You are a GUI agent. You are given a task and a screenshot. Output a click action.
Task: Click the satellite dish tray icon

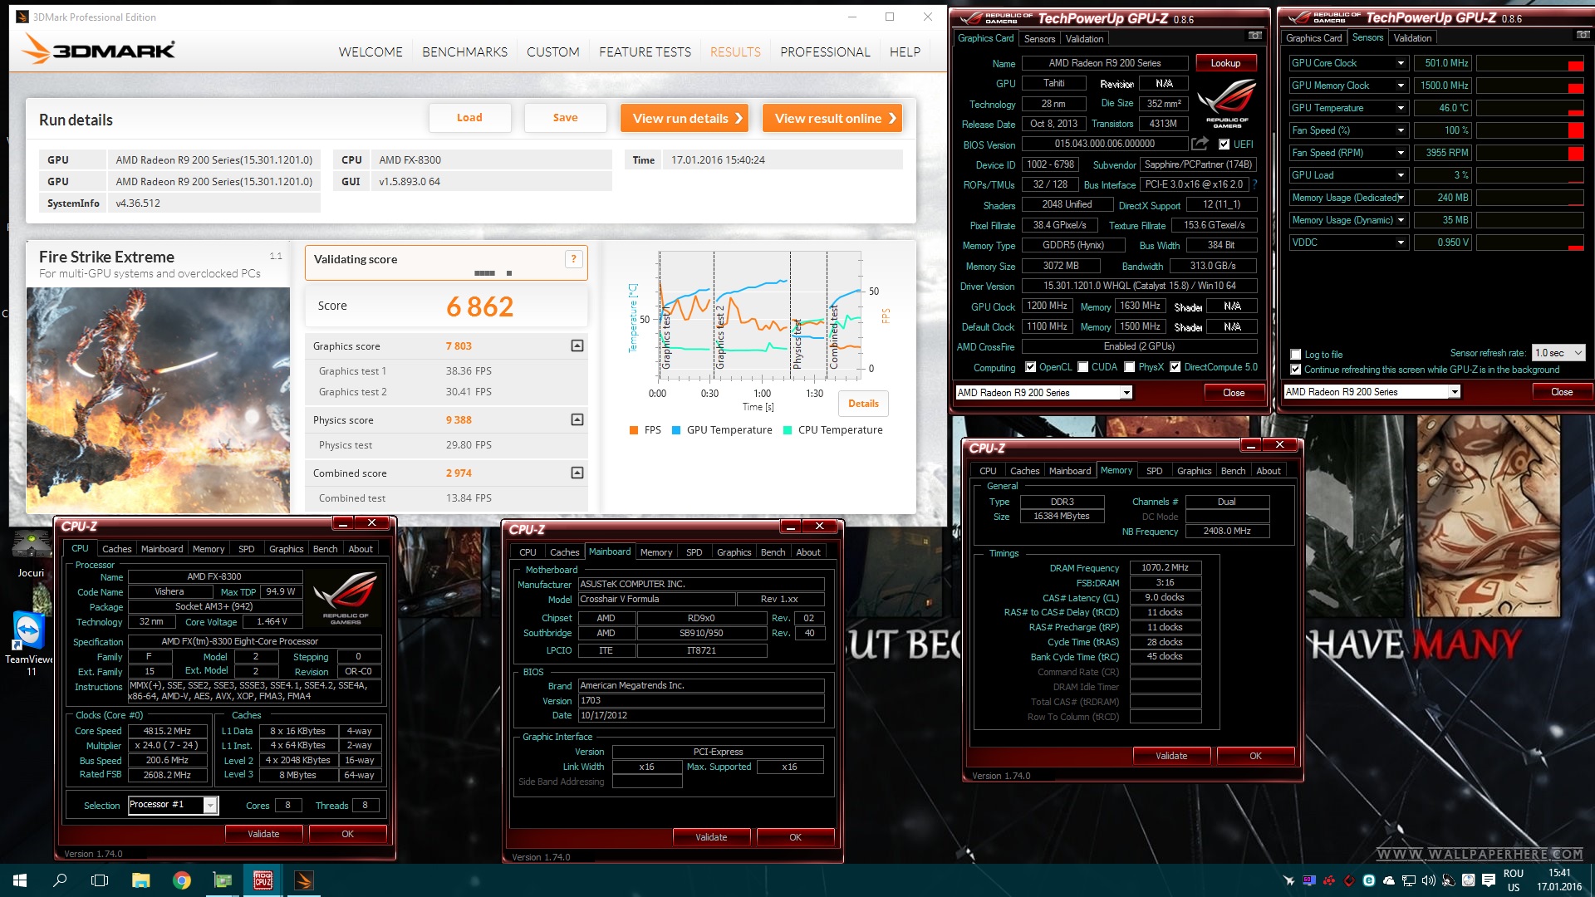coord(1448,880)
